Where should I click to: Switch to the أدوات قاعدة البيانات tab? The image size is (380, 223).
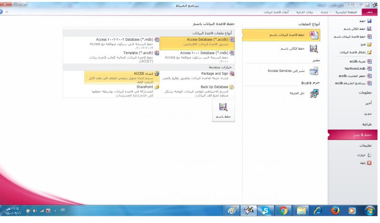[276, 12]
